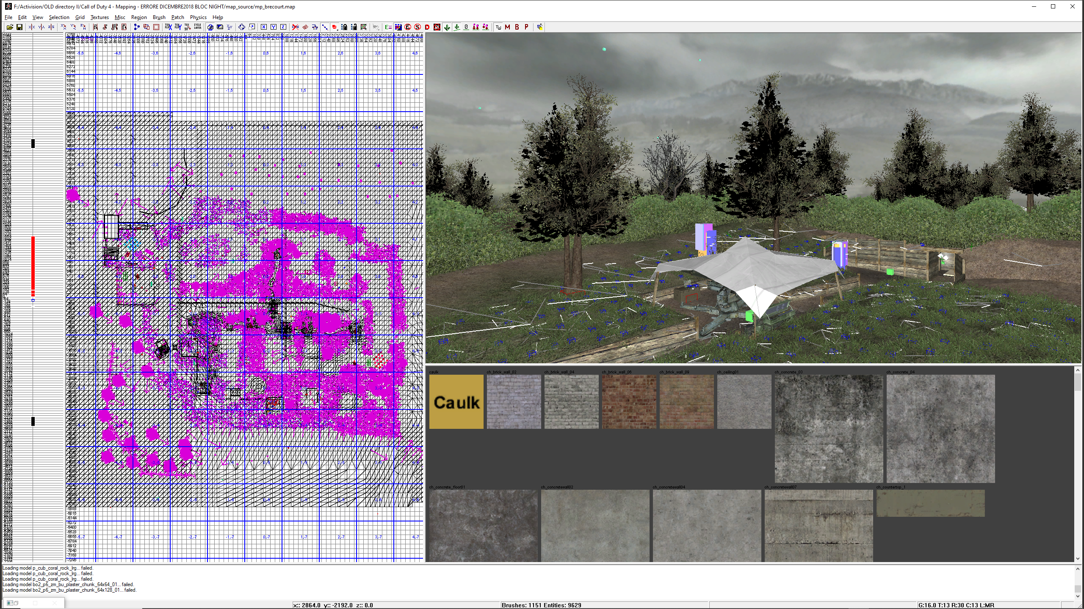Rotate selection around Y axis icon
Screen dimensions: 1084x609
point(73,27)
